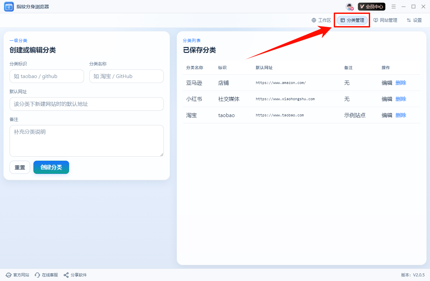Minimize the application window
Image resolution: width=430 pixels, height=281 pixels.
pyautogui.click(x=404, y=7)
